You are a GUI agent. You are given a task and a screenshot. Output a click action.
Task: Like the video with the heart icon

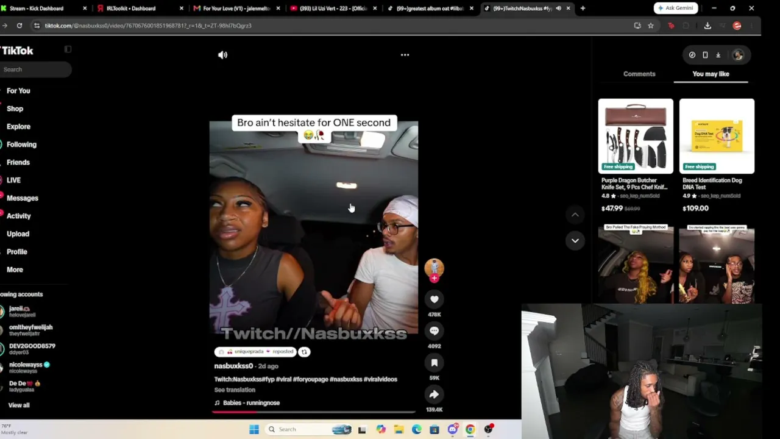pyautogui.click(x=434, y=299)
